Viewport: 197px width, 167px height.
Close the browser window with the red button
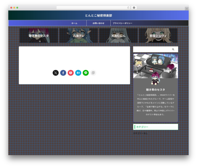coord(11,8)
